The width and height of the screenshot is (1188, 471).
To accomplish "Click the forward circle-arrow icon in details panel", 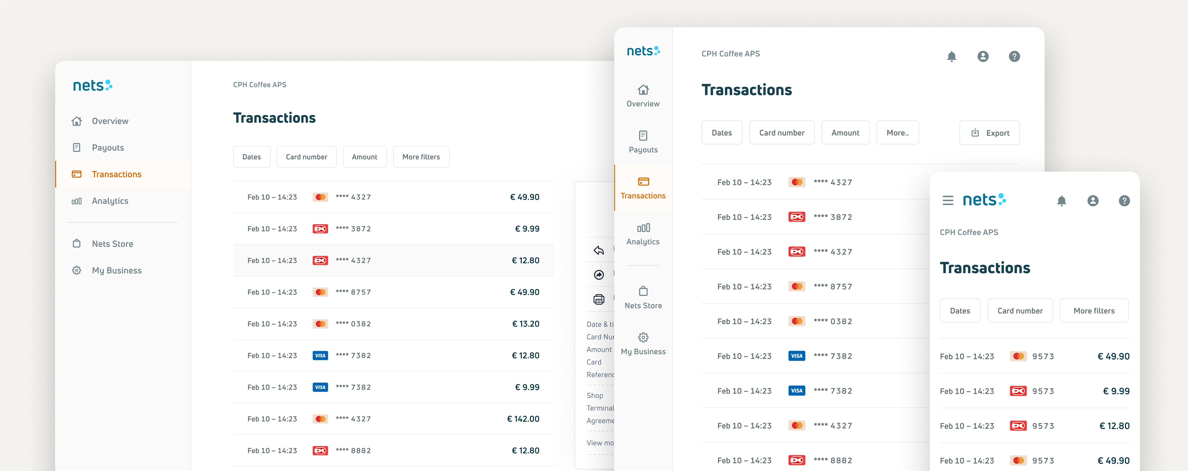I will point(599,275).
